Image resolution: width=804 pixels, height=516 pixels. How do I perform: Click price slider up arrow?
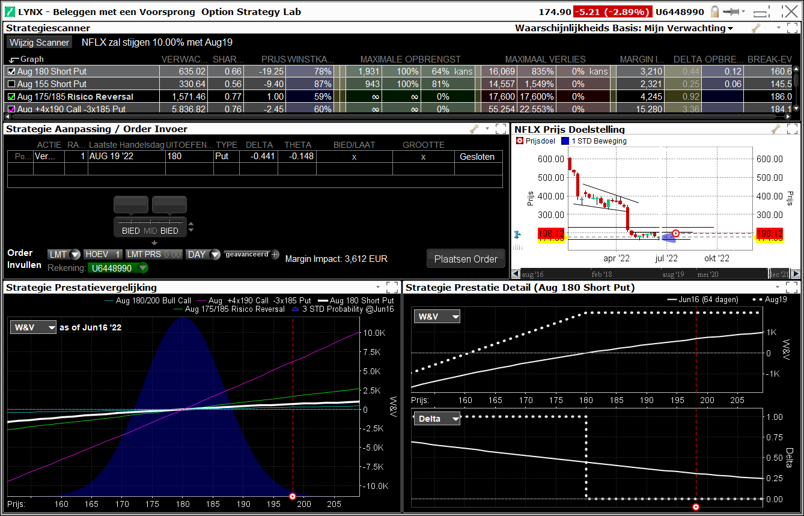192,225
